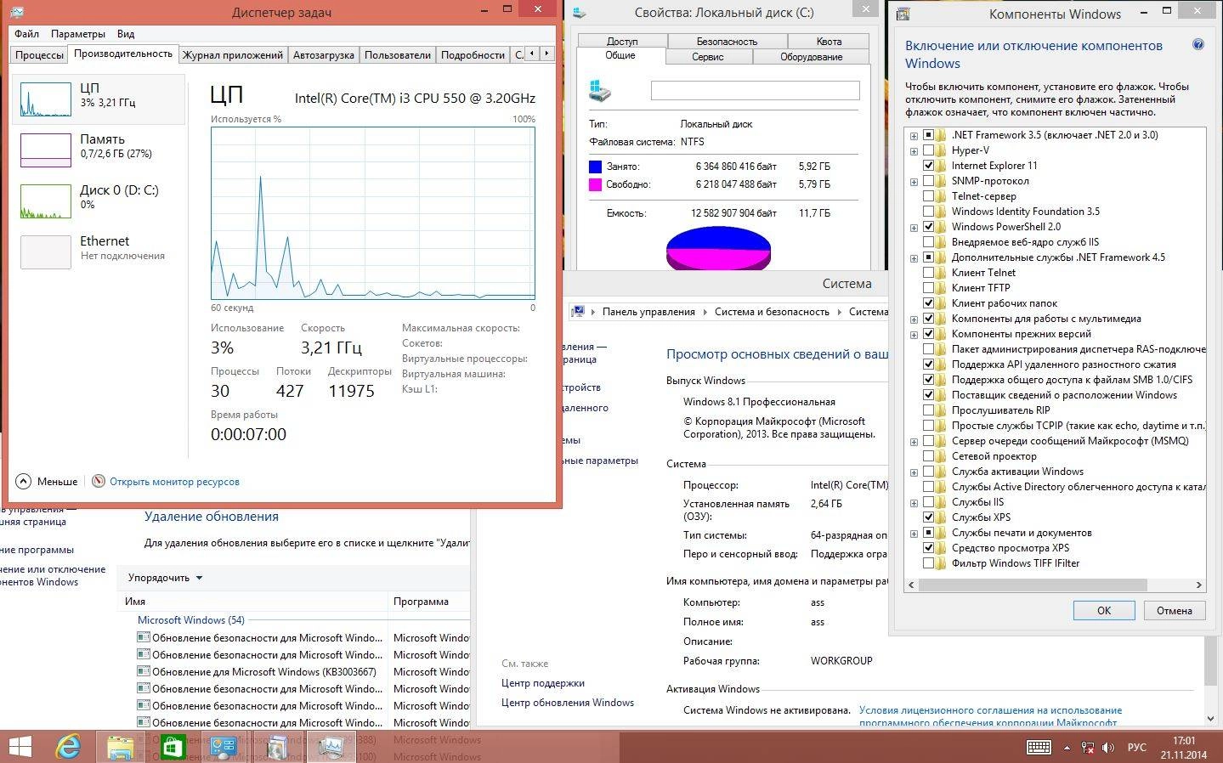
Task: Click OK in Компоненты Windows dialog
Action: 1103,610
